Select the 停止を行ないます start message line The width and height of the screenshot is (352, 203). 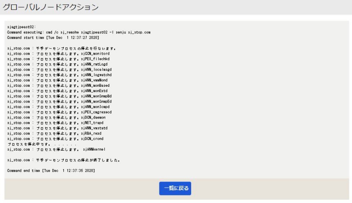pos(62,48)
